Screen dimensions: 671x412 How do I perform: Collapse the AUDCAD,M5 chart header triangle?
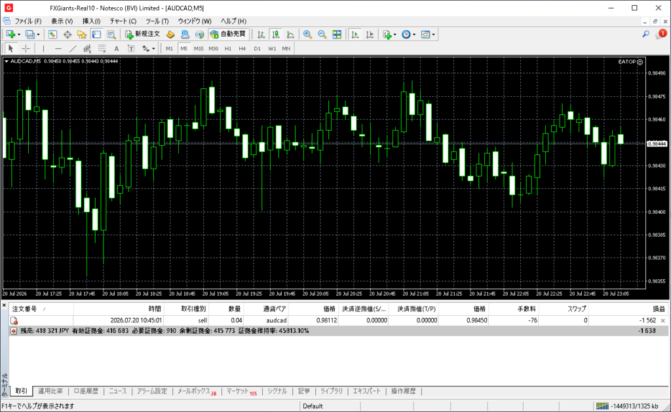tap(7, 61)
